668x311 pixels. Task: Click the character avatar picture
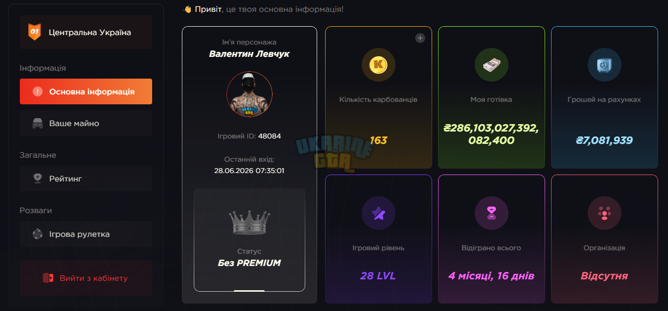(x=249, y=94)
